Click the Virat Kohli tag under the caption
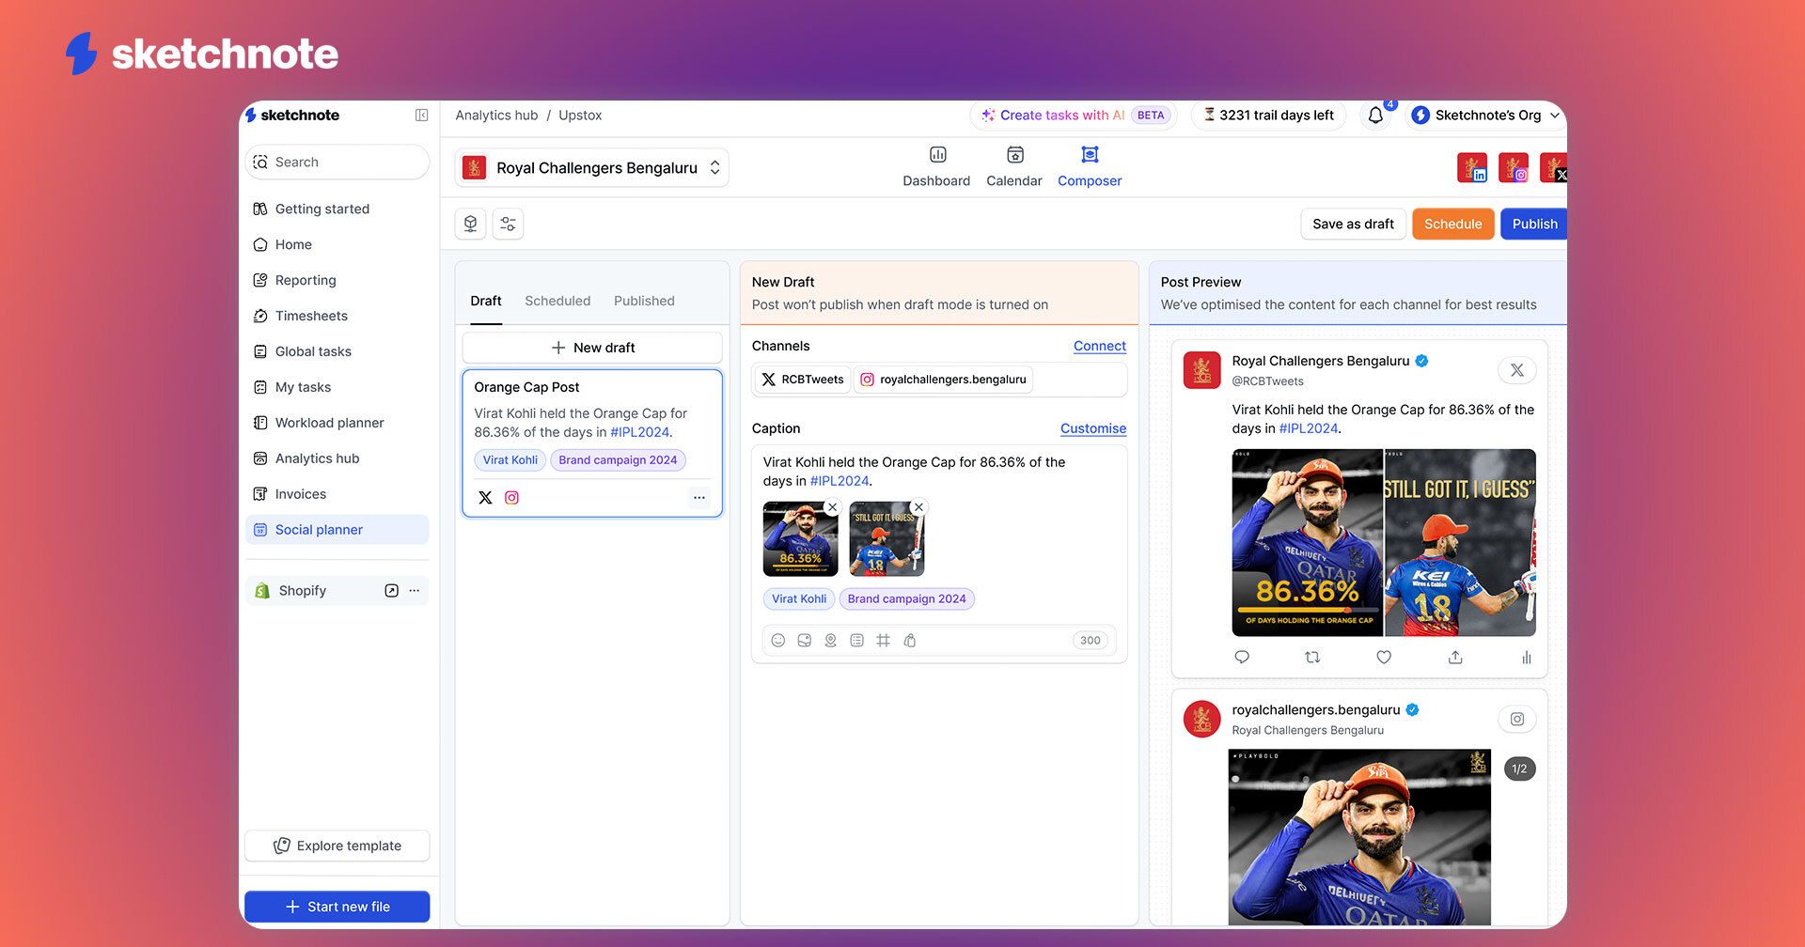This screenshot has width=1805, height=947. pos(799,598)
